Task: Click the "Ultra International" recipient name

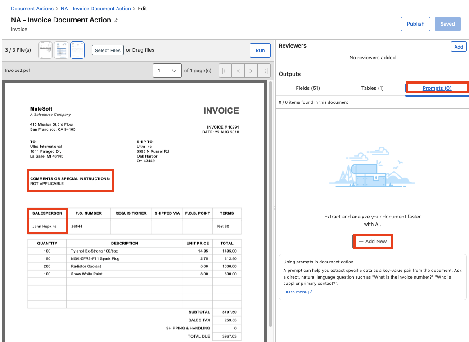Action: pyautogui.click(x=46, y=147)
